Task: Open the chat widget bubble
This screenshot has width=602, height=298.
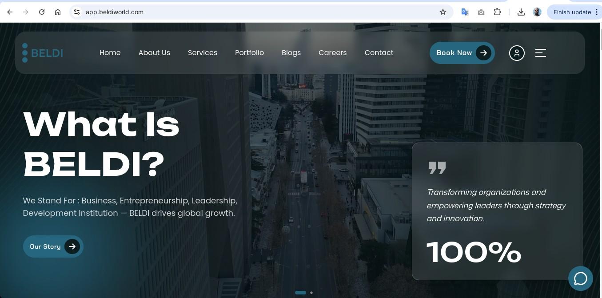Action: pyautogui.click(x=581, y=278)
